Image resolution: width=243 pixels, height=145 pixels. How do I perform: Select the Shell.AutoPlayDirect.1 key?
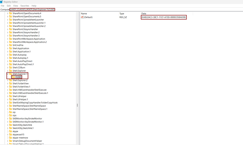pos(23,64)
